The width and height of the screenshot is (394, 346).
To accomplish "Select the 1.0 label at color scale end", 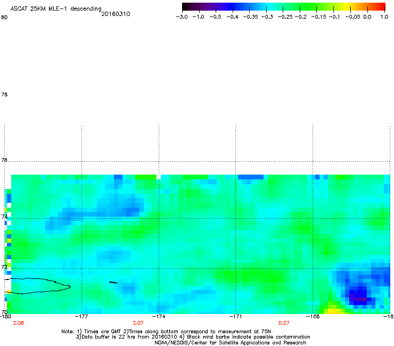I will 384,17.
